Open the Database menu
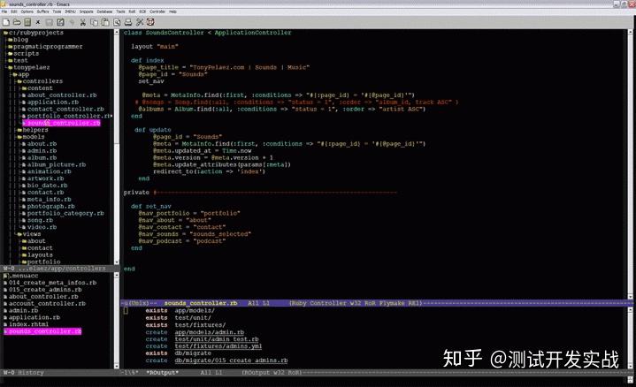636x387 pixels. tap(104, 11)
